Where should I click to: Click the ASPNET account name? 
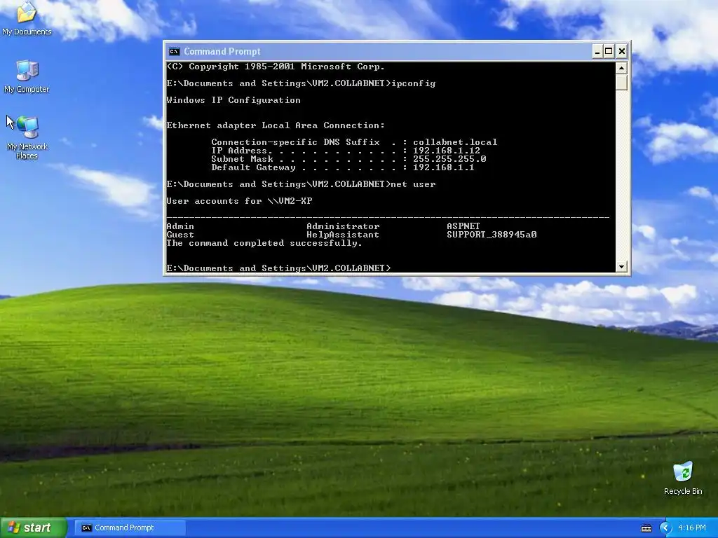[463, 226]
